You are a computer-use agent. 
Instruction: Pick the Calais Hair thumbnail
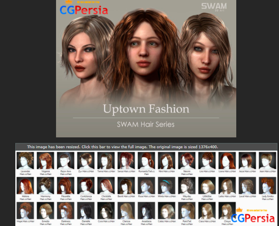pyautogui.click(x=167, y=211)
